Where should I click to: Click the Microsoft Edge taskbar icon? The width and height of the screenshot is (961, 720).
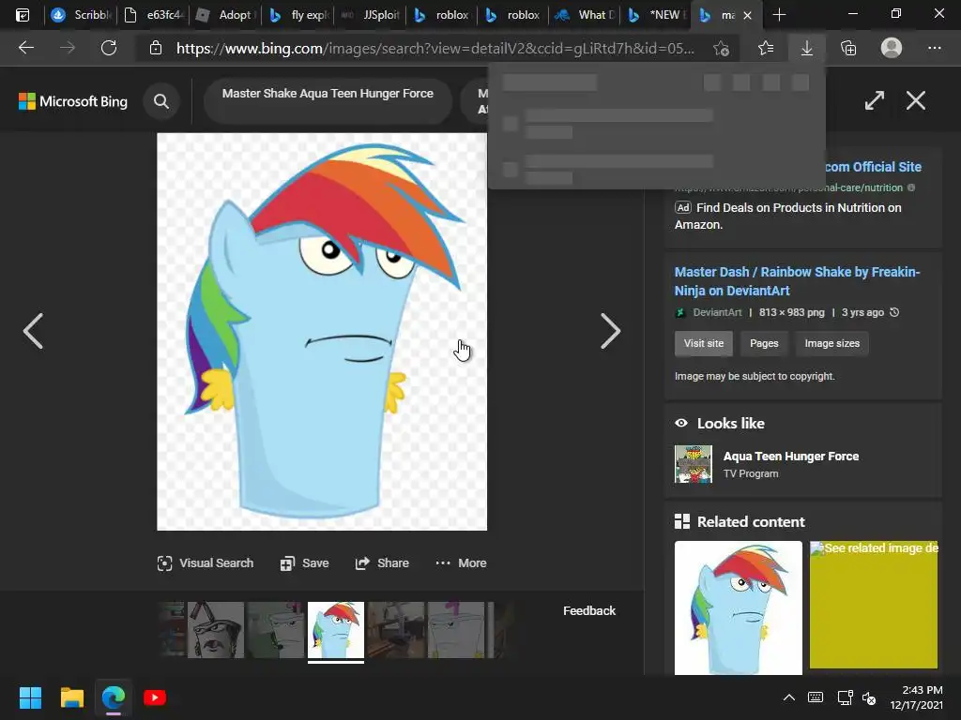click(114, 697)
